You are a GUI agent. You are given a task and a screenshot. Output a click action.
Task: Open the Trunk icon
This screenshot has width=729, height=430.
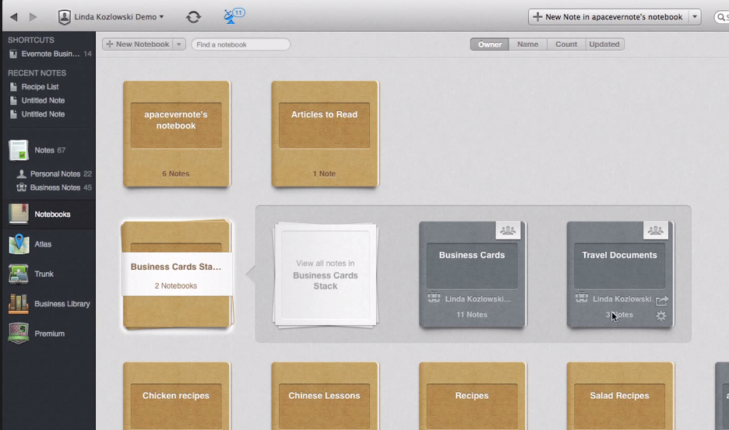19,274
